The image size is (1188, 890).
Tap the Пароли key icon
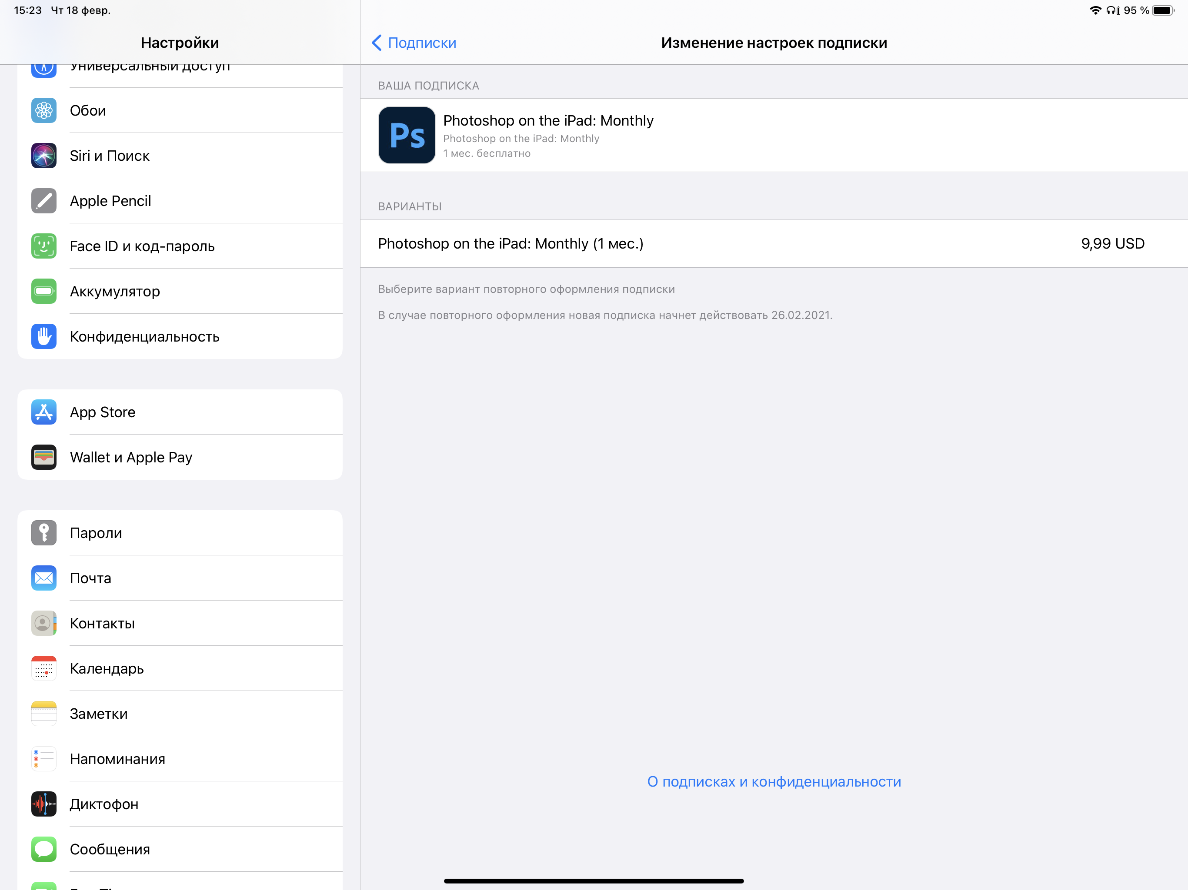[x=43, y=533]
